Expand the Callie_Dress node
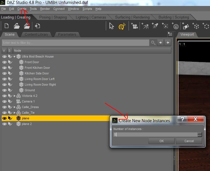 (15, 107)
